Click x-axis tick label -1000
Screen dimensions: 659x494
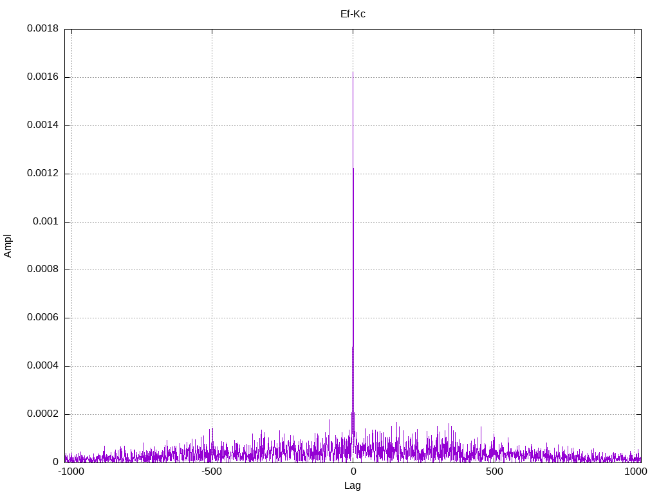pos(71,471)
